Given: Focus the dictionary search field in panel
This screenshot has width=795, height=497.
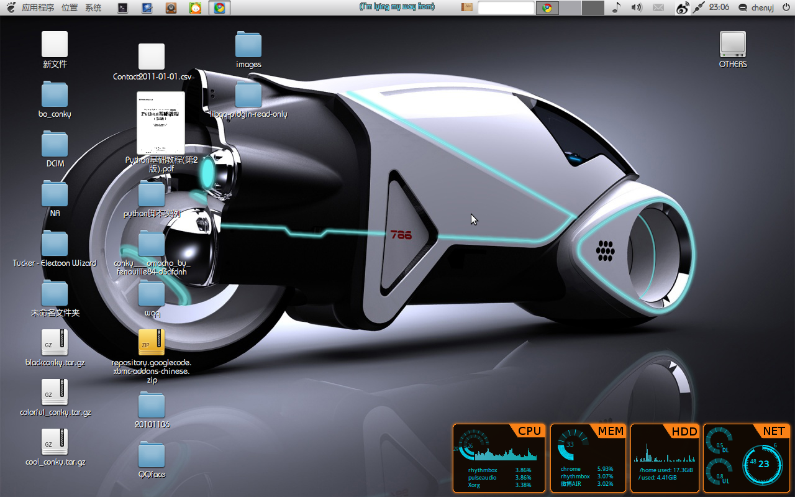Looking at the screenshot, I should [x=506, y=7].
